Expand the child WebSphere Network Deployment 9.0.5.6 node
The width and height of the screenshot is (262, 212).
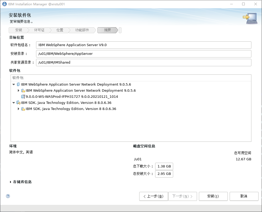pos(19,90)
